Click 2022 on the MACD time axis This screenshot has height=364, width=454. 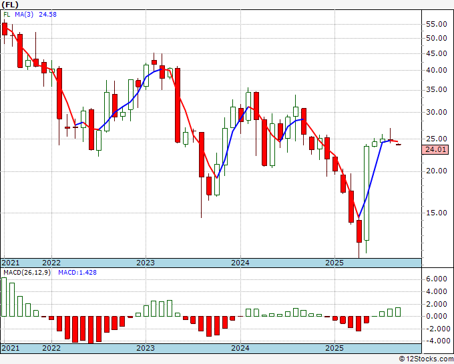pyautogui.click(x=51, y=348)
